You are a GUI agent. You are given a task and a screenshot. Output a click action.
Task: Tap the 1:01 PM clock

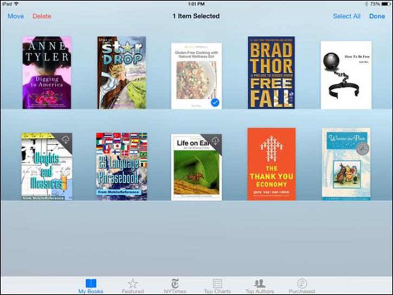(x=196, y=4)
